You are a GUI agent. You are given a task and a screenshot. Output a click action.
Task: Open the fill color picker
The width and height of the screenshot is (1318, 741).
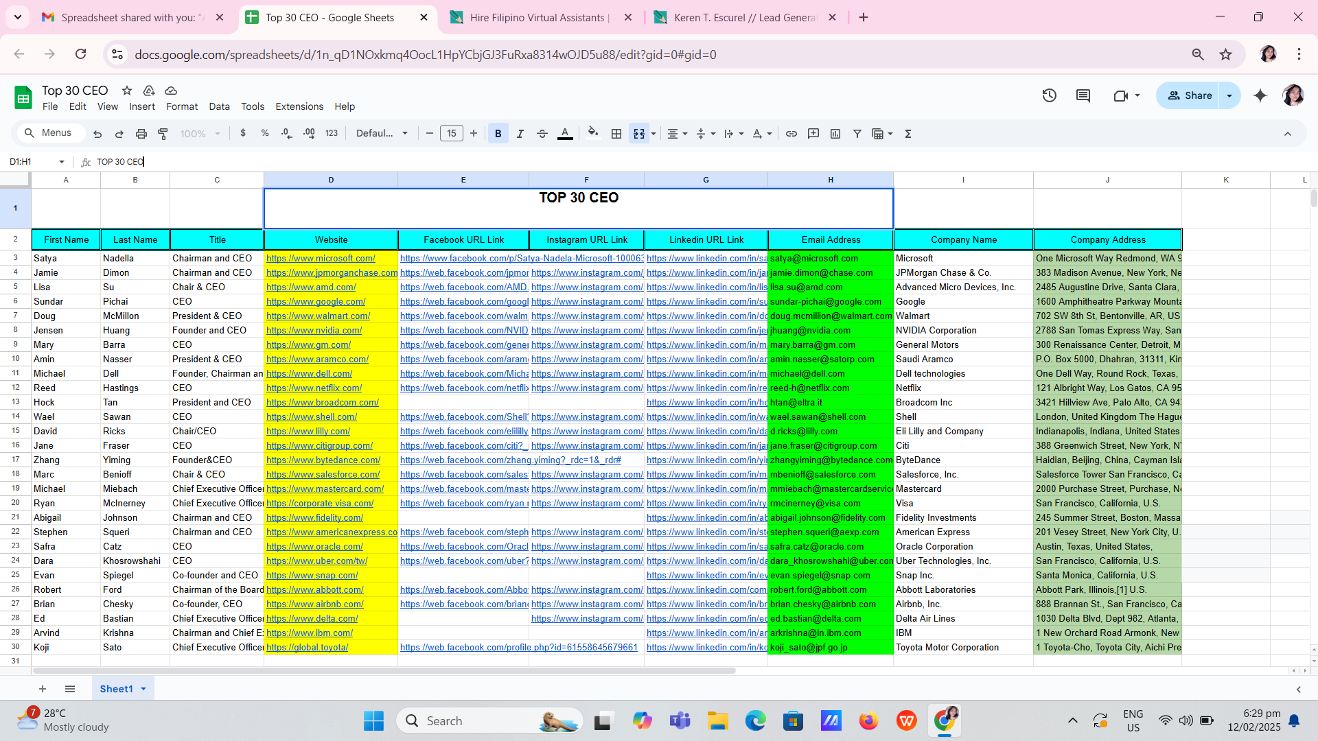(x=593, y=133)
